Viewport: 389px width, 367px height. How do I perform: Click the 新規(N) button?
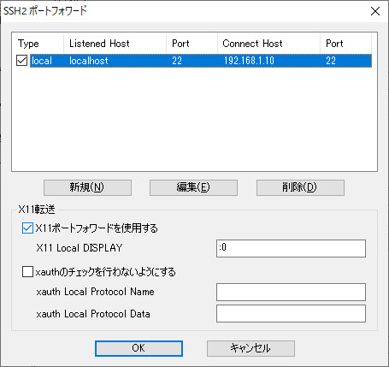click(x=87, y=187)
